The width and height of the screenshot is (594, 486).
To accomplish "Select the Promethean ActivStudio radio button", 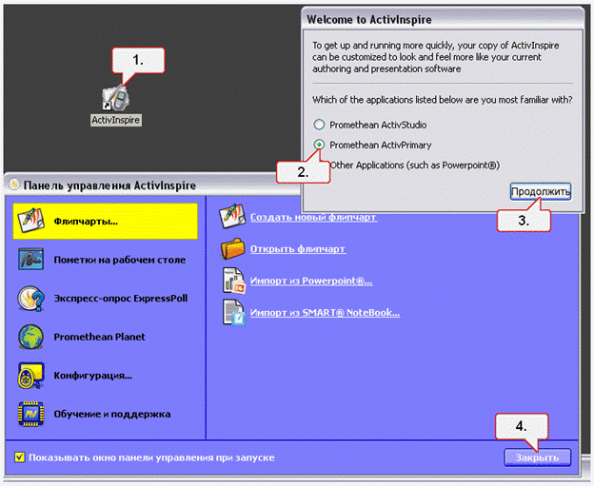I will pos(319,125).
